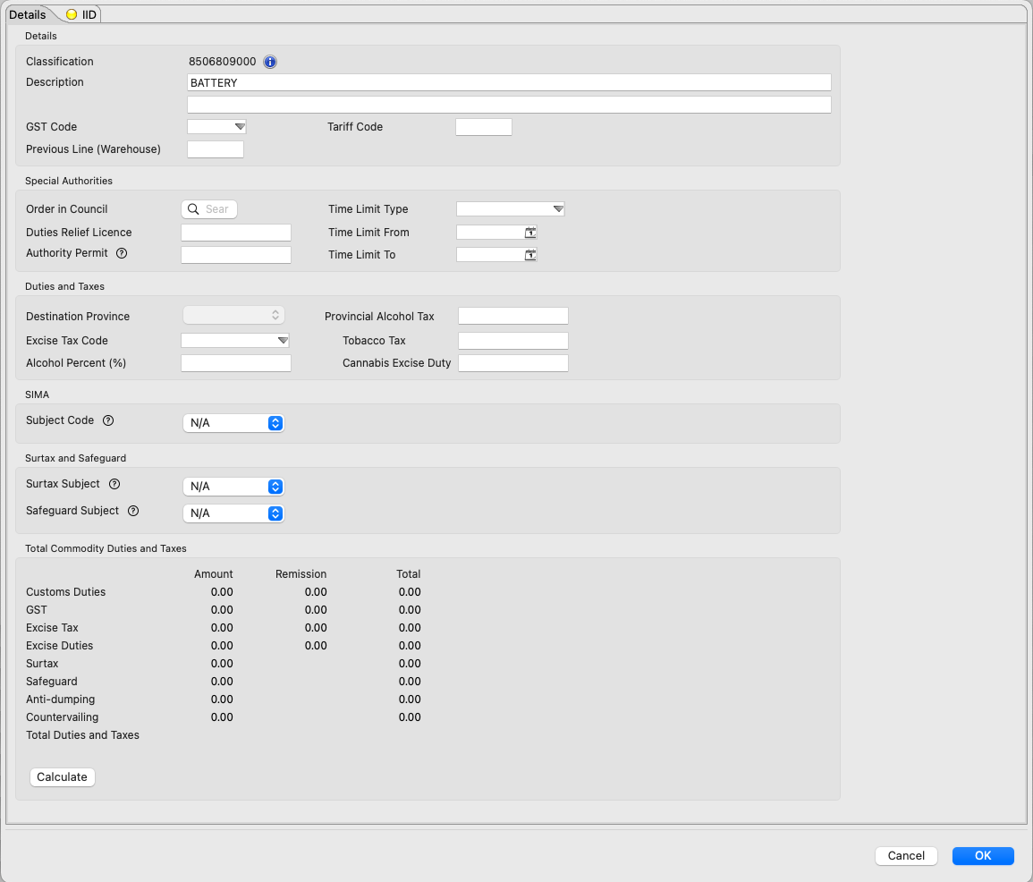The image size is (1033, 882).
Task: Open the Surtax Subject N/A selector
Action: (x=233, y=487)
